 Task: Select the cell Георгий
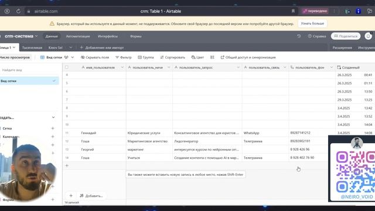point(103,149)
